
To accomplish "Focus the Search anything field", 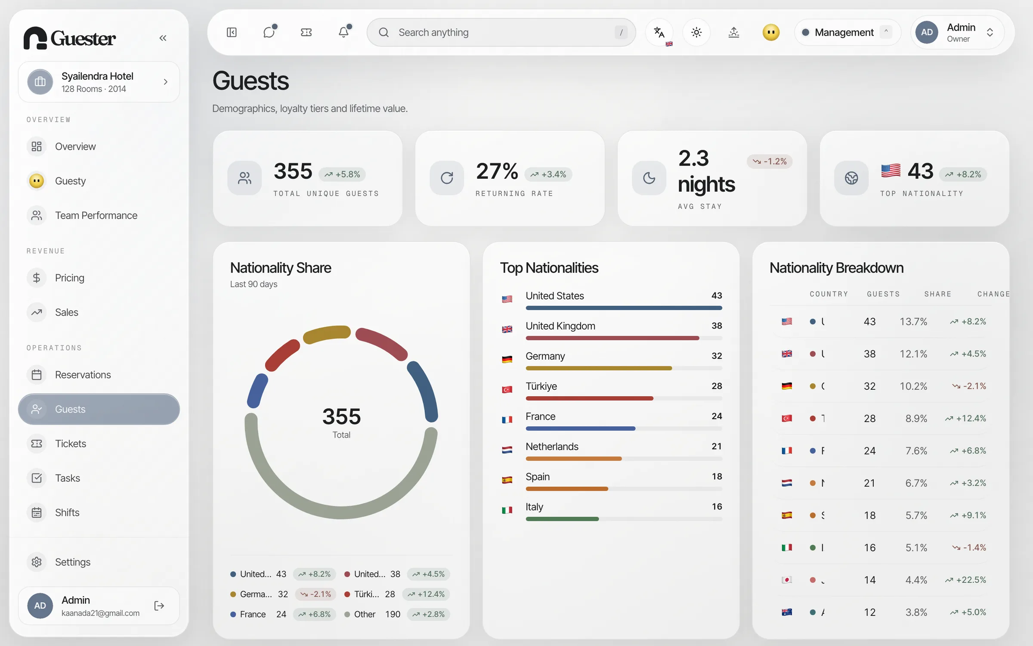I will 501,32.
